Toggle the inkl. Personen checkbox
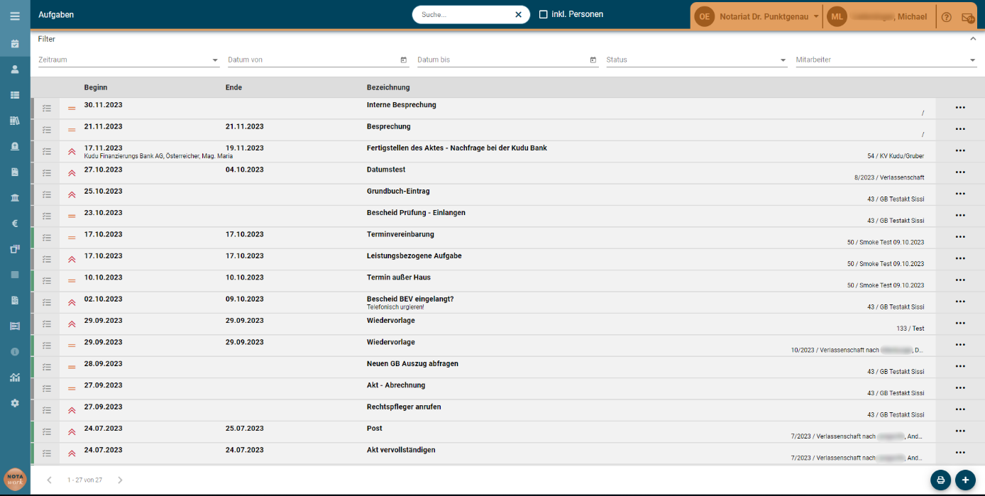This screenshot has width=985, height=496. [544, 14]
